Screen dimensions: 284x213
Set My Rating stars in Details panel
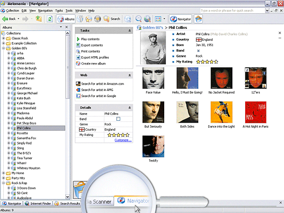118,135
